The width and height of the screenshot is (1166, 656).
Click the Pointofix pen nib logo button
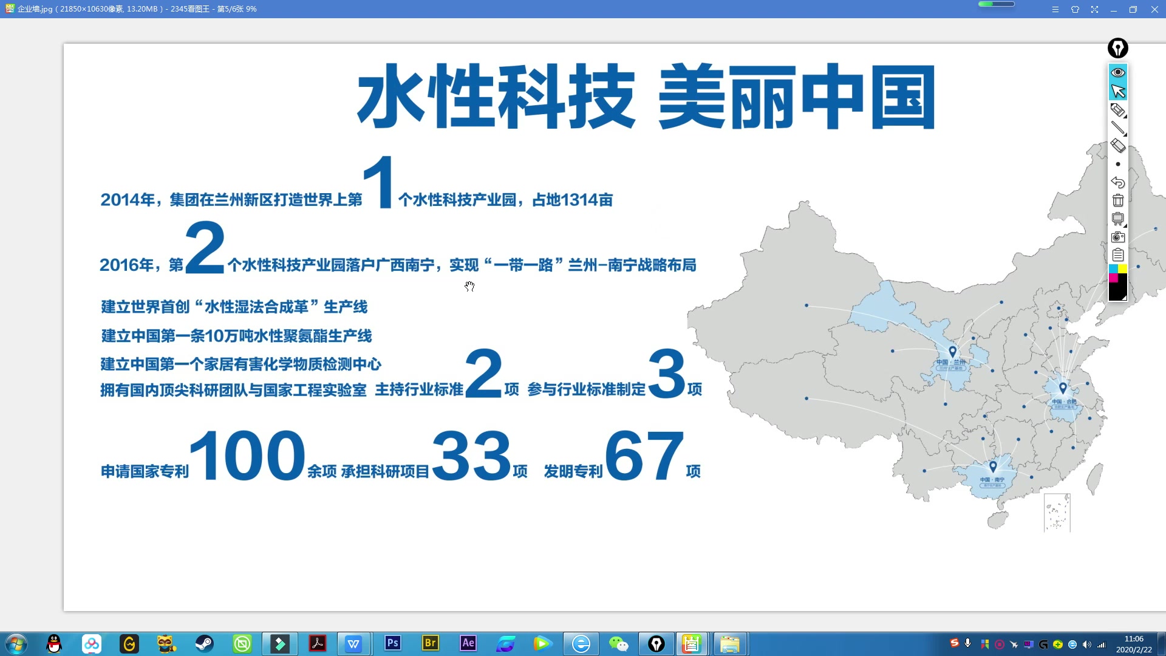[1118, 48]
